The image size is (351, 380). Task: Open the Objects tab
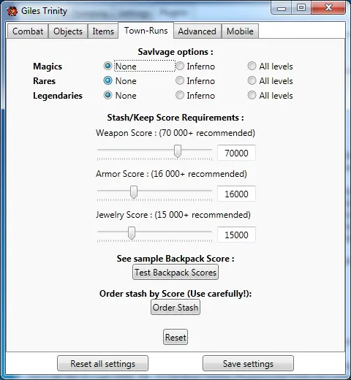click(68, 31)
